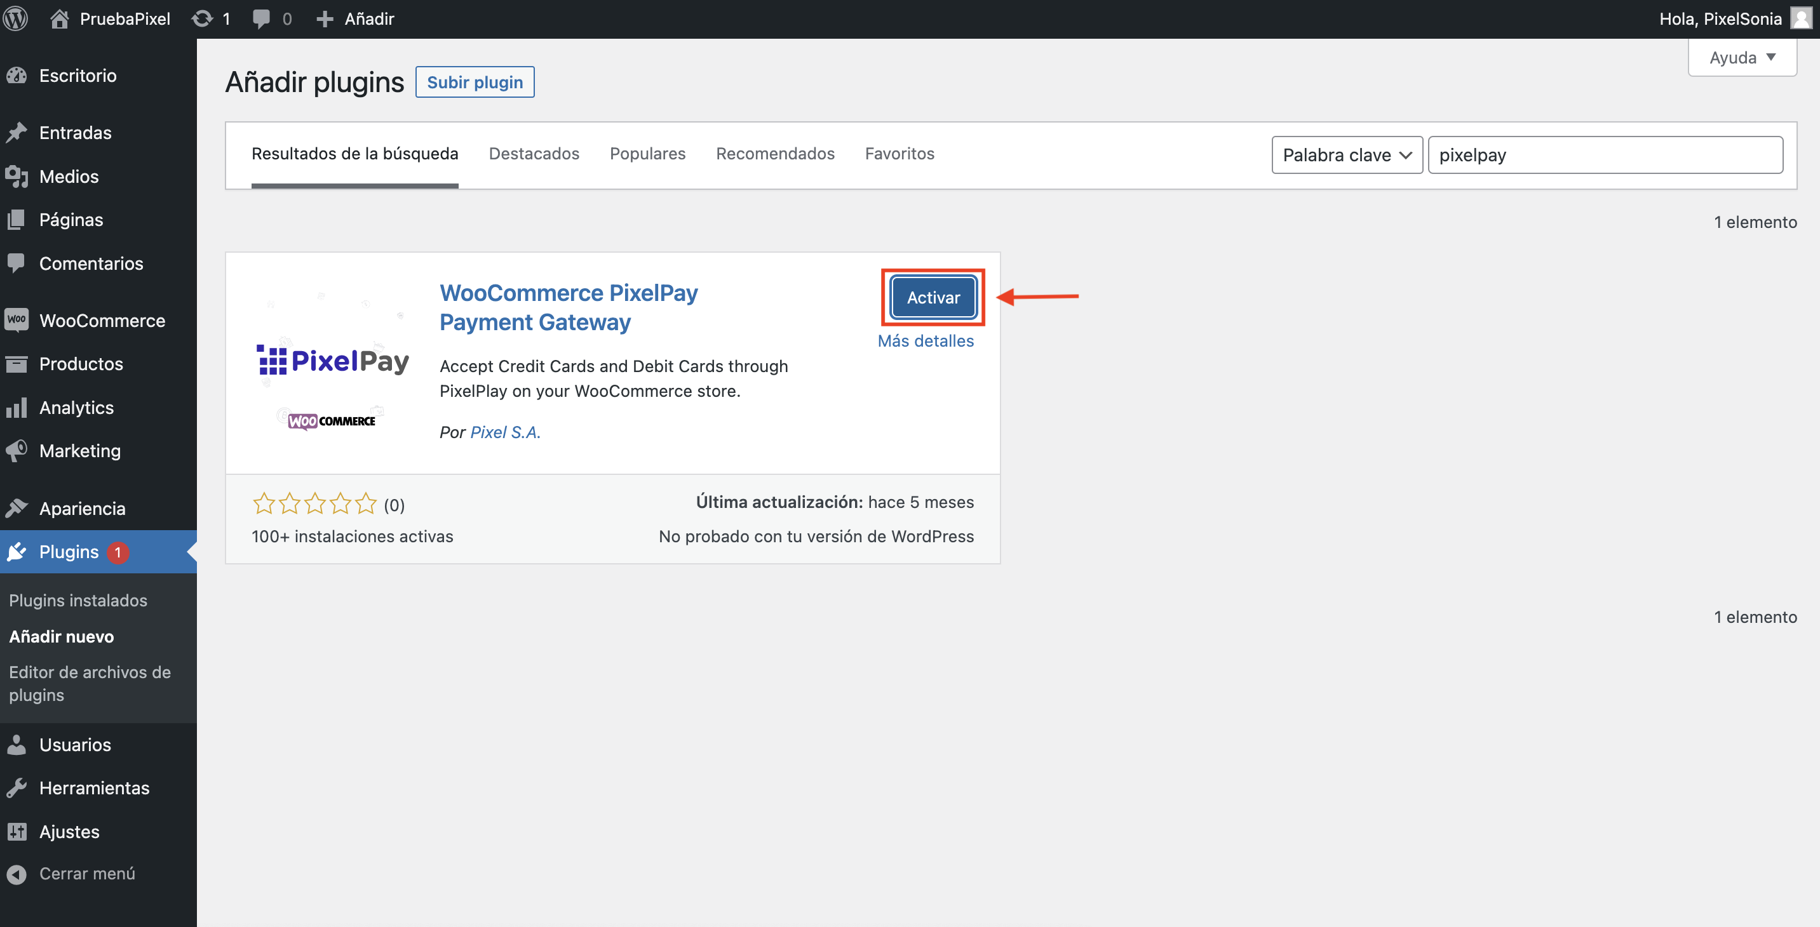Screen dimensions: 1820x927
Task: Open the updates icon in admin bar
Action: click(202, 18)
